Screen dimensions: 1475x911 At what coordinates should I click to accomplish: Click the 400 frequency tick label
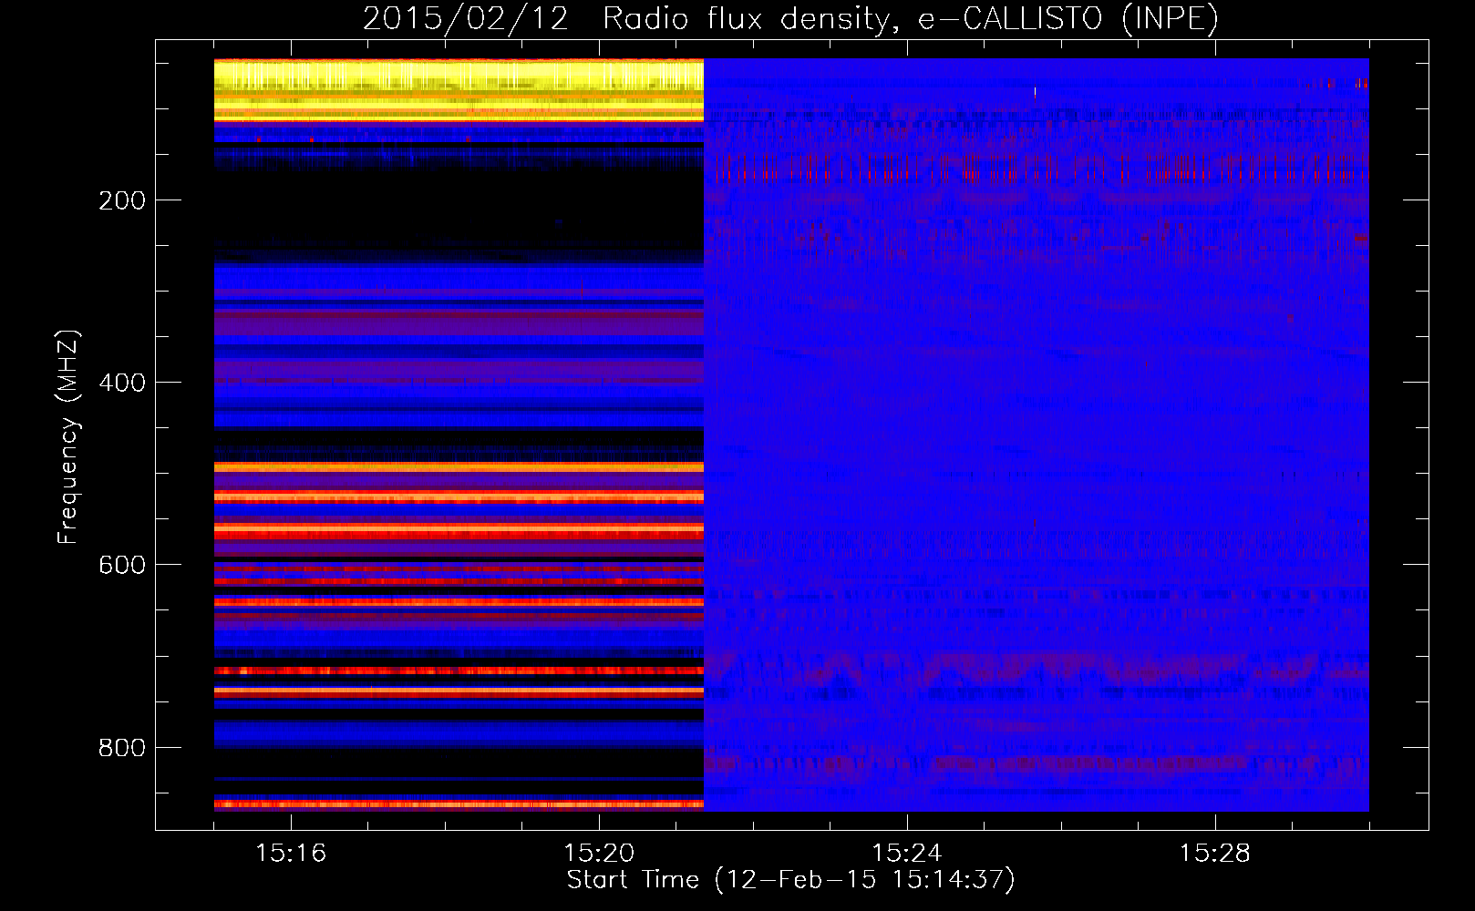point(121,384)
